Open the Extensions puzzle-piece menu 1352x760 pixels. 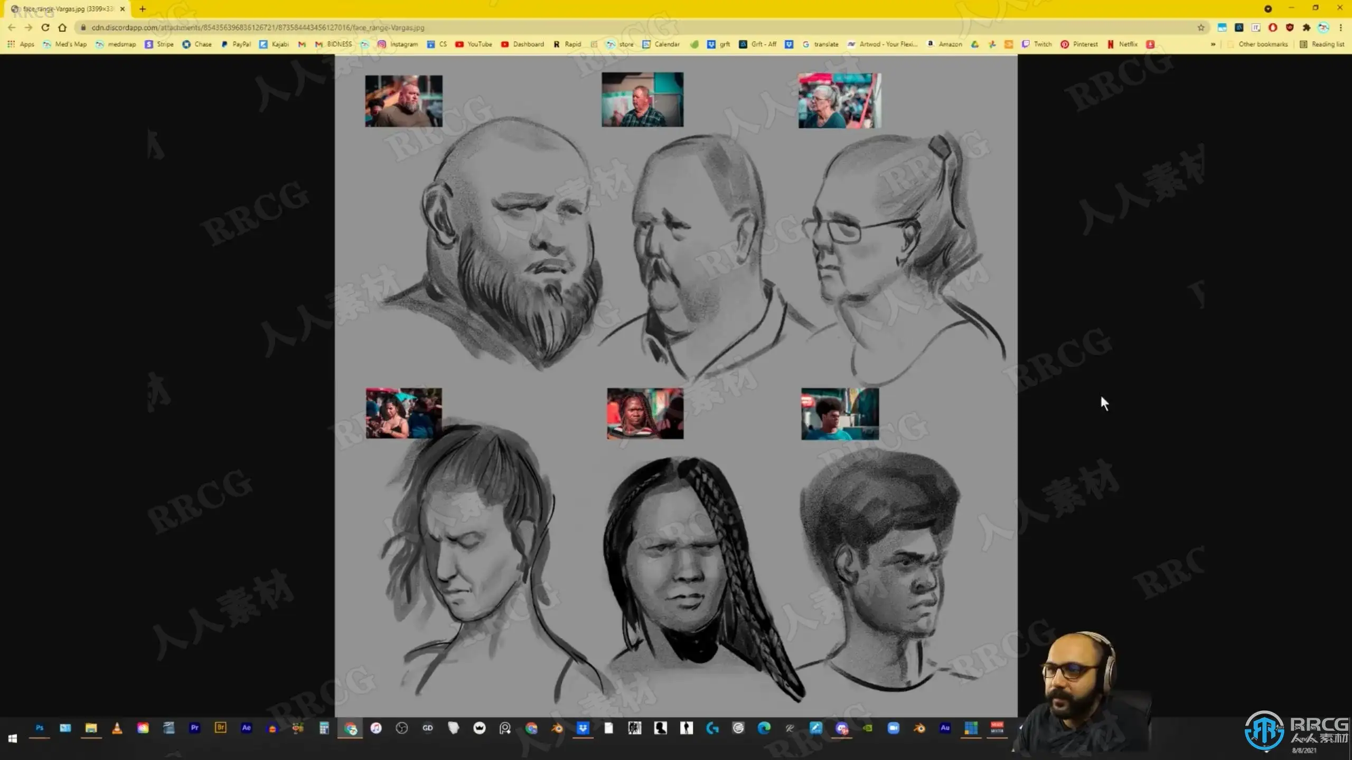[x=1307, y=27]
